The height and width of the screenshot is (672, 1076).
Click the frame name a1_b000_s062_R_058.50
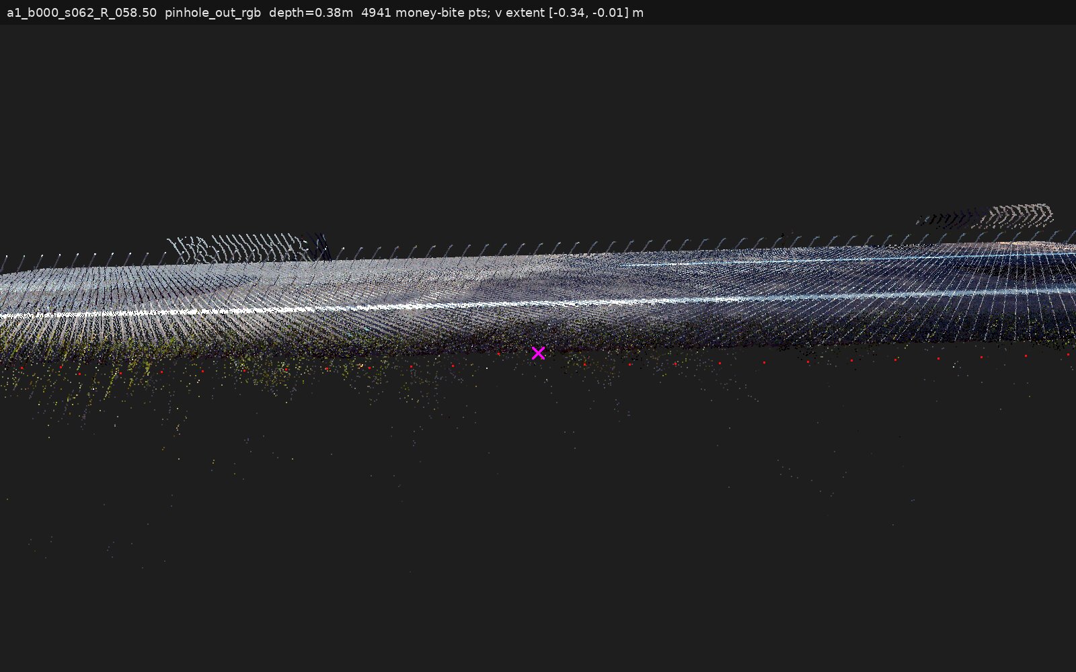(81, 13)
